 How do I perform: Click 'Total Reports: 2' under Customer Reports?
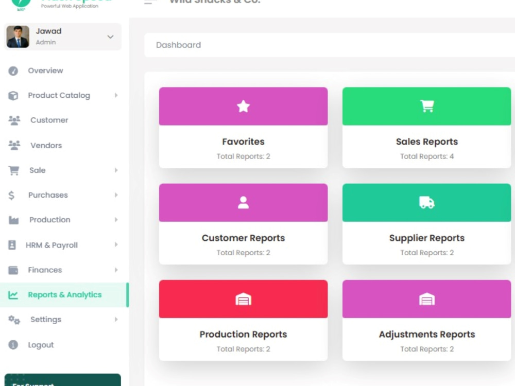(244, 253)
